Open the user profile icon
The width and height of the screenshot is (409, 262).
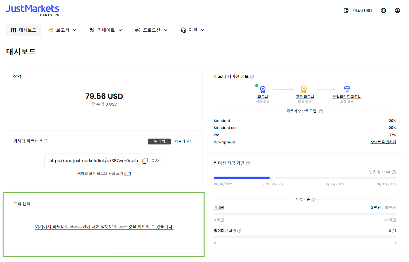tap(397, 11)
